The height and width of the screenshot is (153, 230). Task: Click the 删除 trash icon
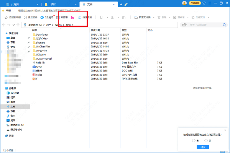pos(160,18)
